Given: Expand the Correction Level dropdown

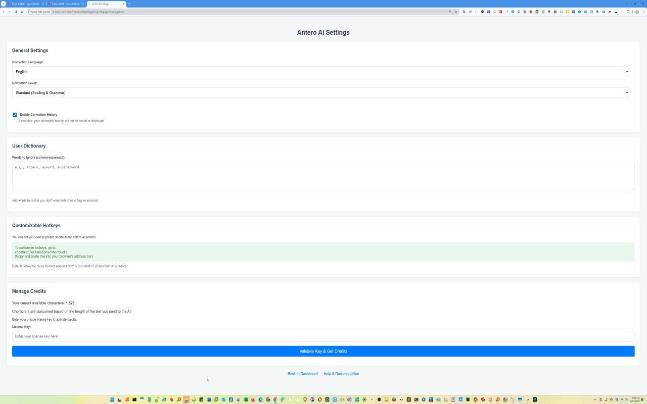Looking at the screenshot, I should coord(320,92).
